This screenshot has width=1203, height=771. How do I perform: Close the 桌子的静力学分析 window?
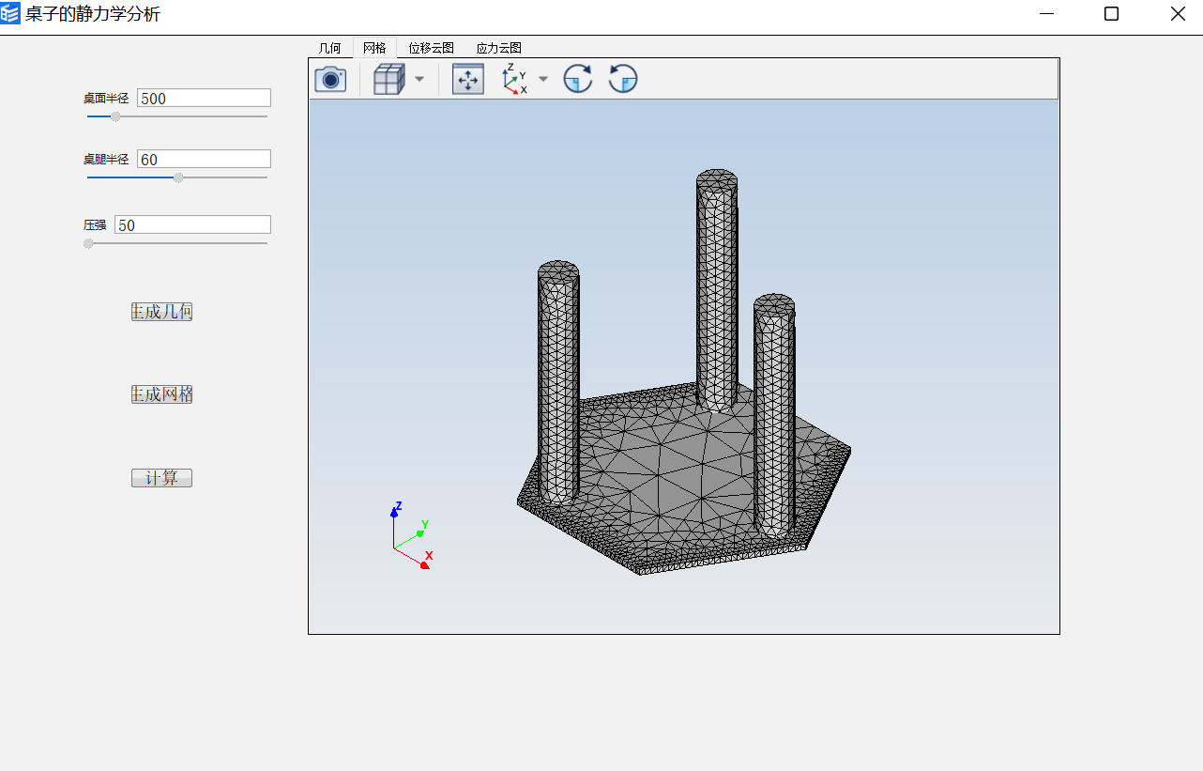pyautogui.click(x=1178, y=14)
